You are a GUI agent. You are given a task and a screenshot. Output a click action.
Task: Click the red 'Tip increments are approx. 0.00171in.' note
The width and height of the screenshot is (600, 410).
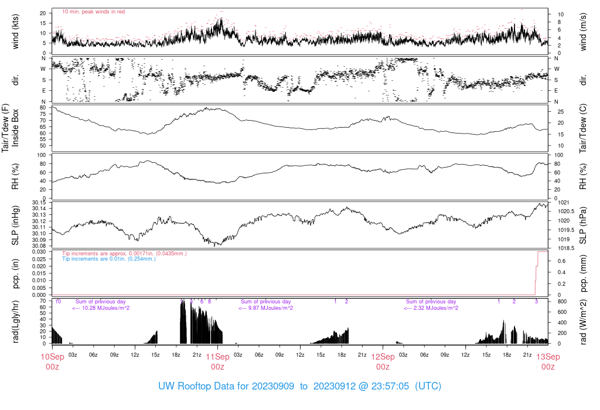pyautogui.click(x=124, y=253)
